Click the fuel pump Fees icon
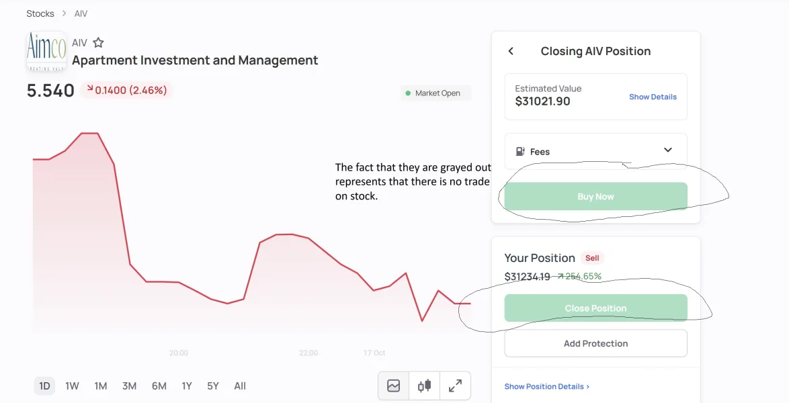This screenshot has width=789, height=403. click(x=519, y=152)
